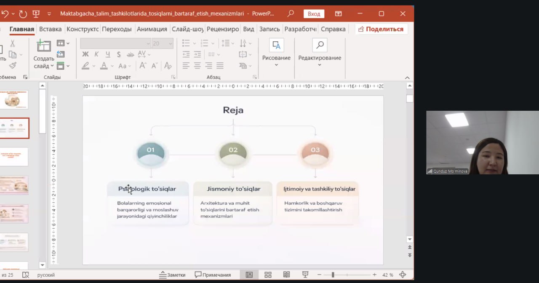Image resolution: width=539 pixels, height=283 pixels.
Task: Click Increase list level icon
Action: (x=197, y=54)
